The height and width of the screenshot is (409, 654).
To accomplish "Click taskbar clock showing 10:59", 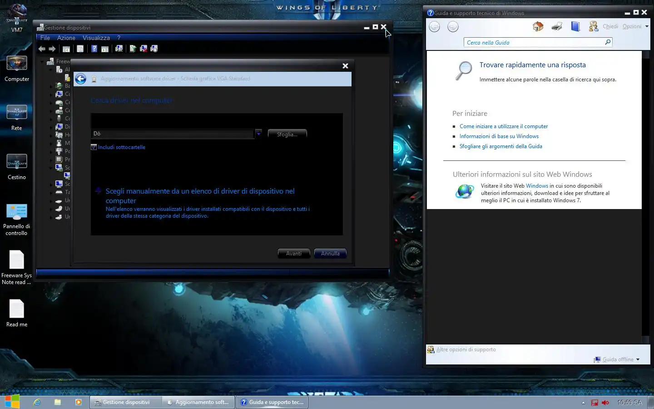I will coord(629,403).
